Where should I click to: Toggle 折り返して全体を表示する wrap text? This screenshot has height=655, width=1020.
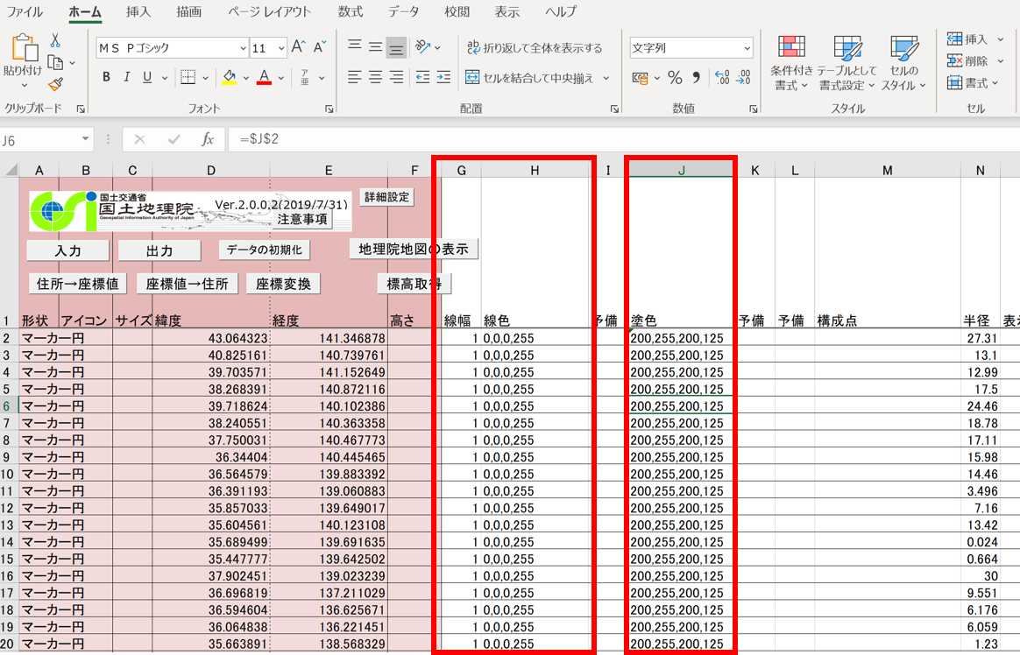pos(534,47)
